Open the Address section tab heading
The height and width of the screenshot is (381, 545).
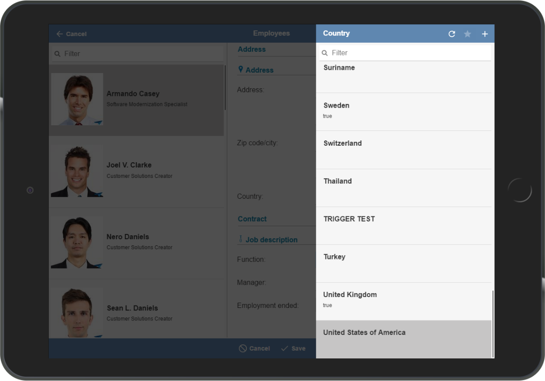[x=252, y=49]
